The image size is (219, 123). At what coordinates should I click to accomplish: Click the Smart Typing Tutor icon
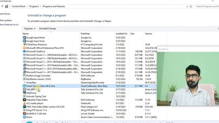coord(24,86)
